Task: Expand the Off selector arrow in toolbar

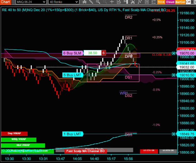Action: [192, 2]
